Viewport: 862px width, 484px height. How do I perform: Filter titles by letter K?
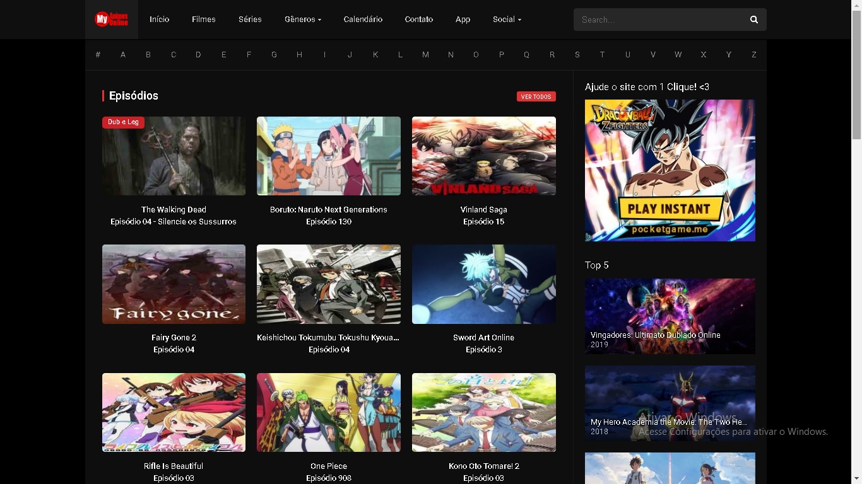375,55
